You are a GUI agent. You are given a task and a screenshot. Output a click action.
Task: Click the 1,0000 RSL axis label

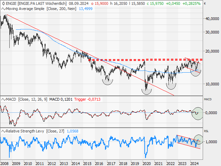tap(211, 142)
